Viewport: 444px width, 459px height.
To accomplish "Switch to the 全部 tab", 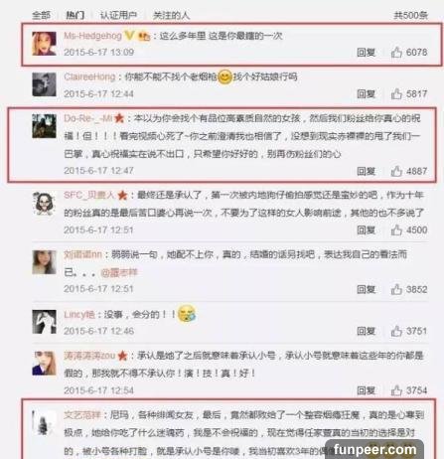I will point(42,15).
